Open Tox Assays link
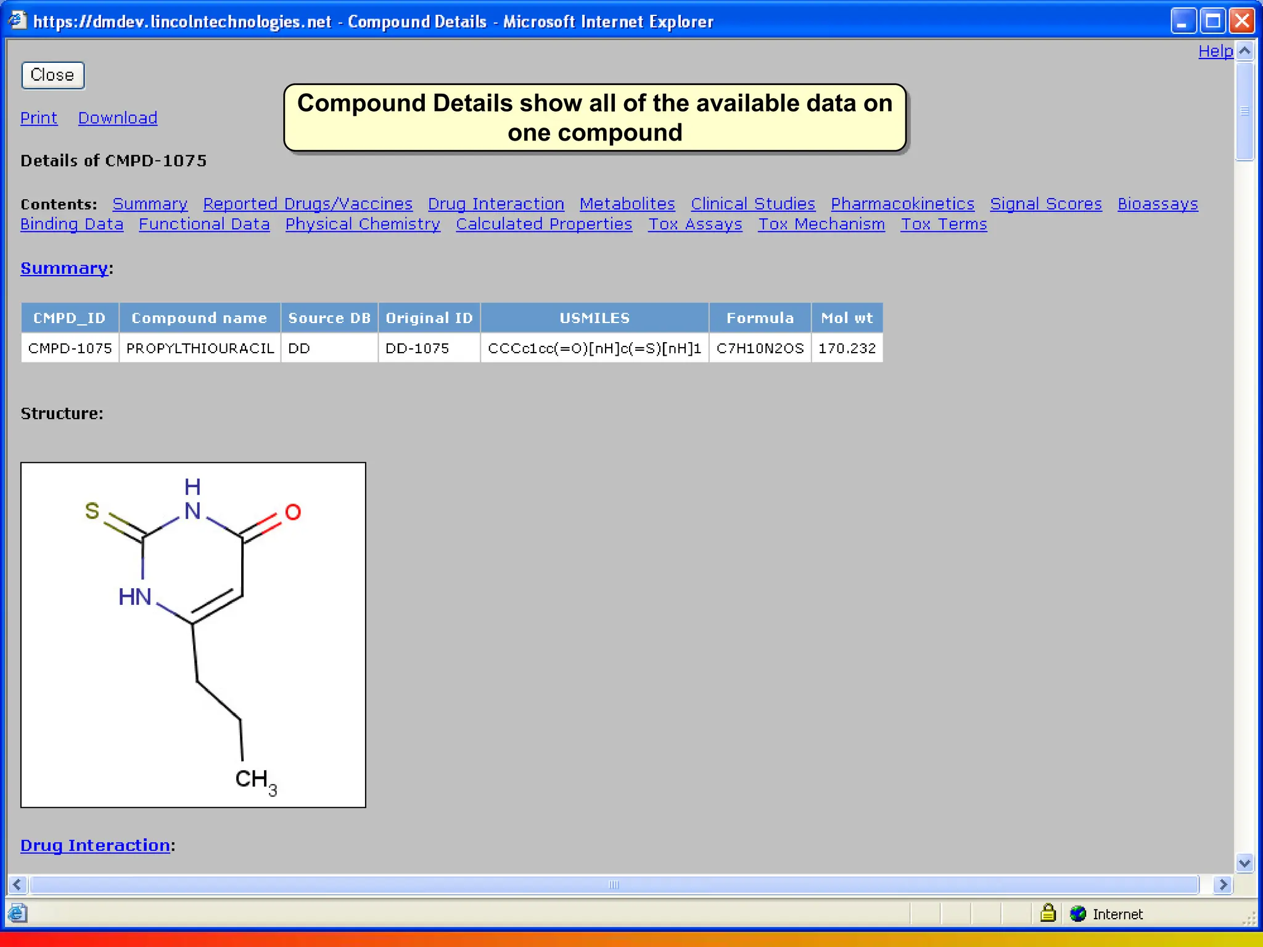 coord(695,224)
